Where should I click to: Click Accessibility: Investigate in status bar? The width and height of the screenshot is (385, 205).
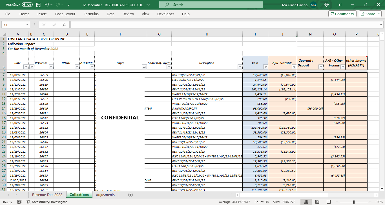tap(47, 202)
